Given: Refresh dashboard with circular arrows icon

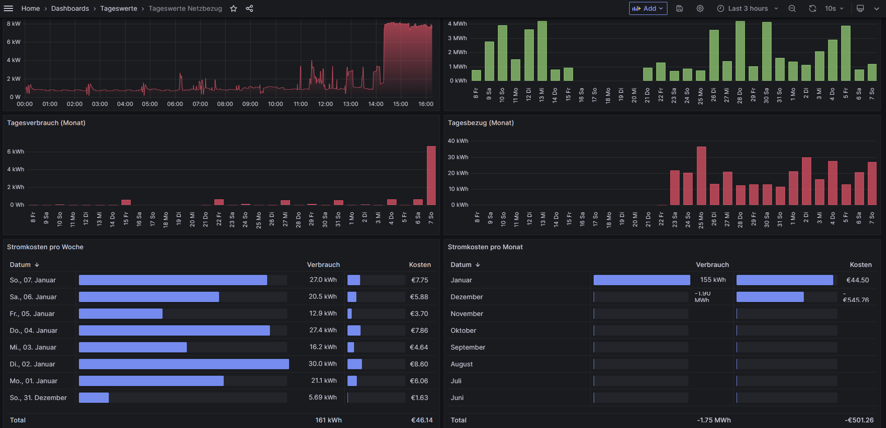Looking at the screenshot, I should pos(813,8).
